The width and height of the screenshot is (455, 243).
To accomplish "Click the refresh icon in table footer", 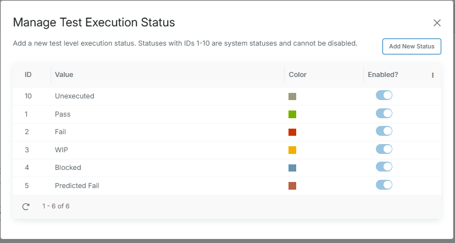I will [26, 207].
